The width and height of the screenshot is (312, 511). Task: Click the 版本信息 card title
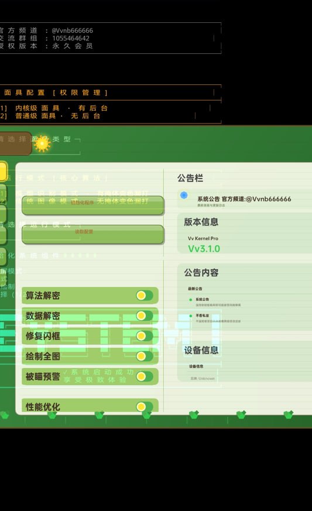coord(201,222)
